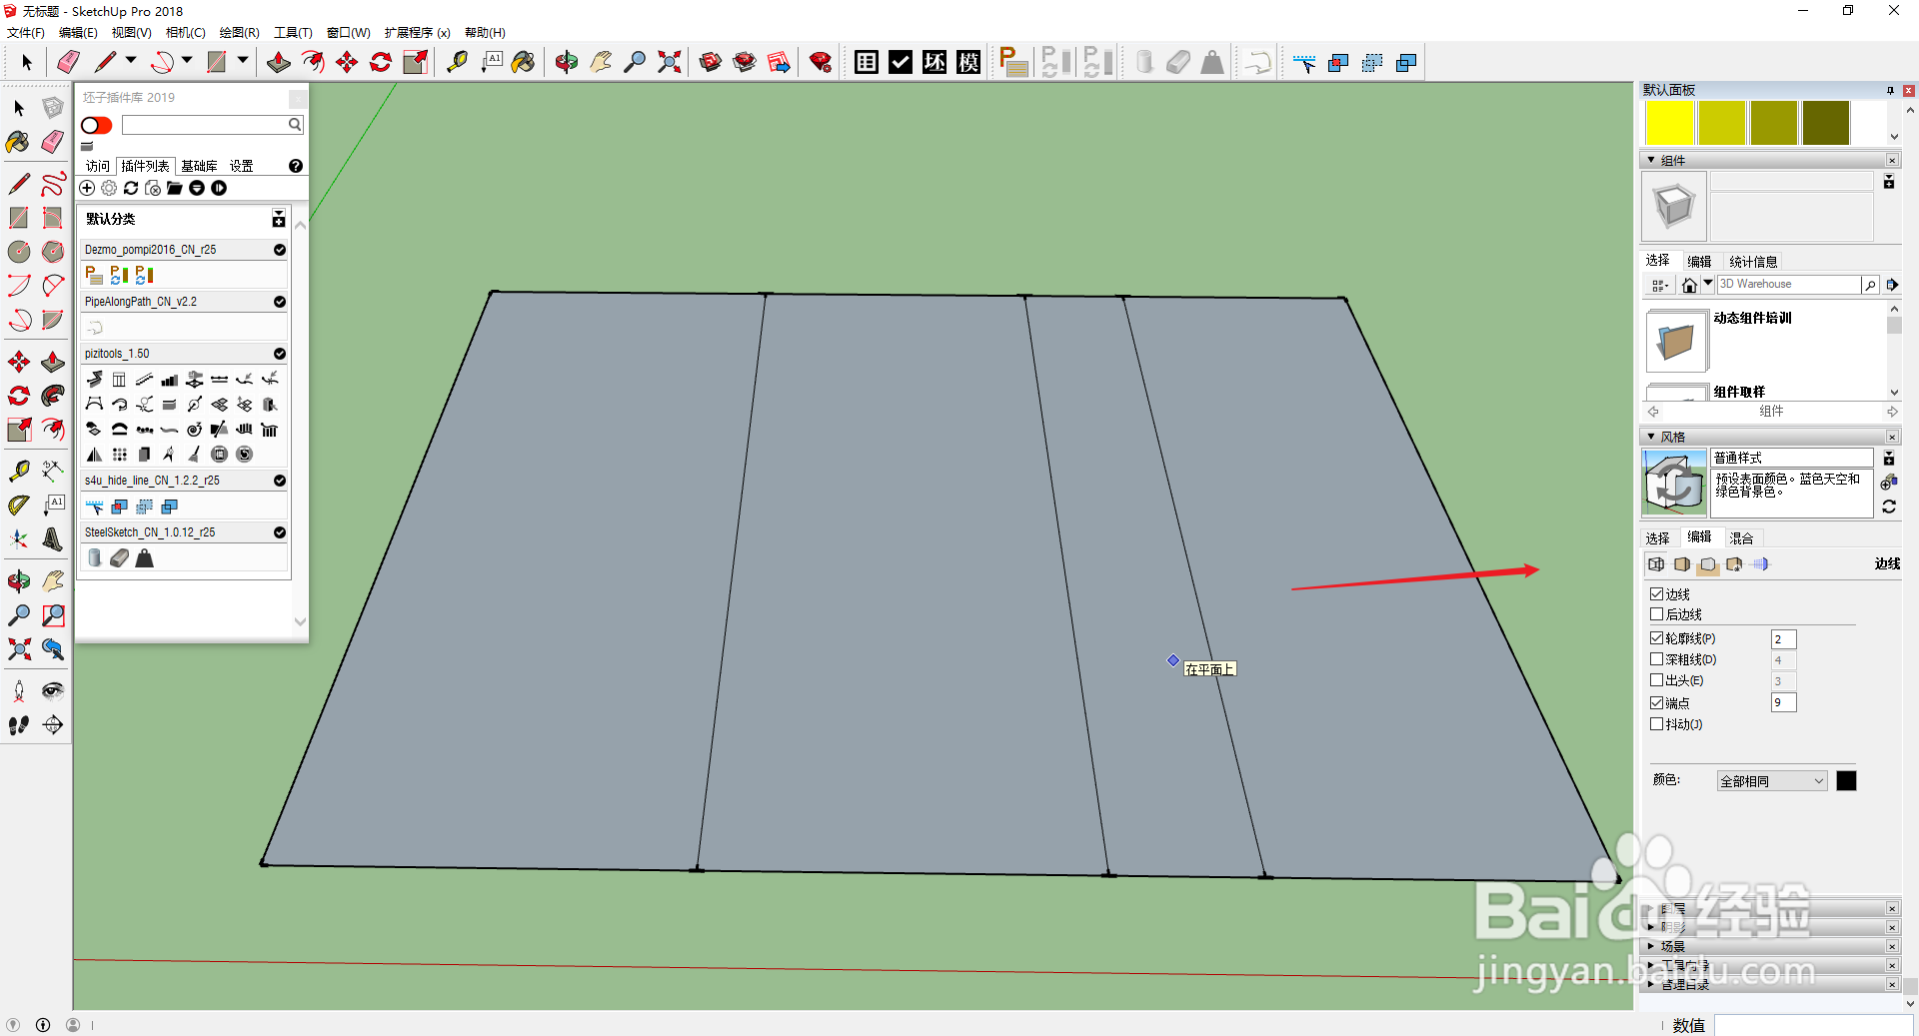Click the home icon in components panel
Viewport: 1919px width, 1036px height.
pyautogui.click(x=1689, y=285)
